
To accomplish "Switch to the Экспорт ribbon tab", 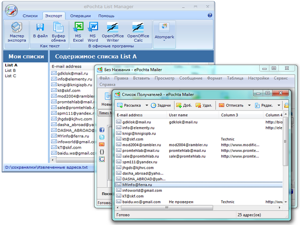I will 53,16.
